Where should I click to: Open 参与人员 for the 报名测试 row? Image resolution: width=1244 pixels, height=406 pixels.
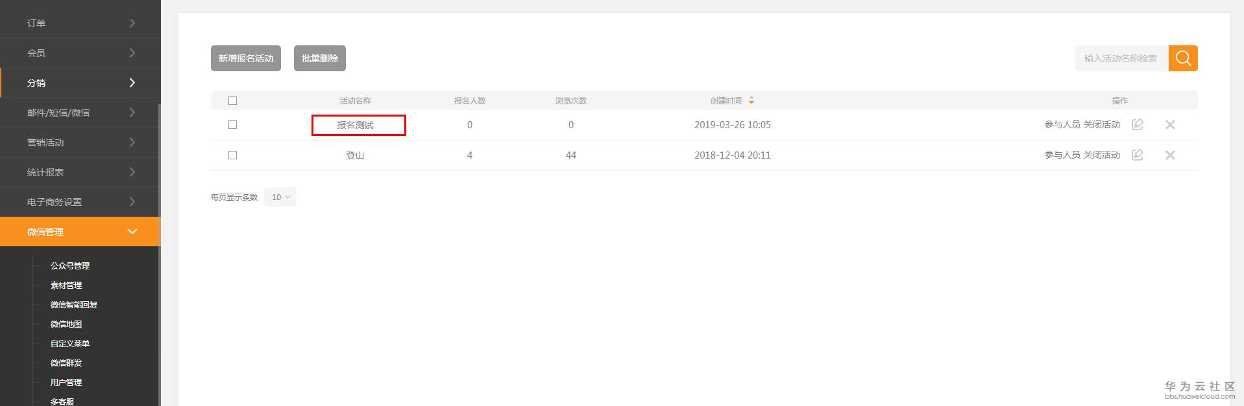[x=1062, y=124]
